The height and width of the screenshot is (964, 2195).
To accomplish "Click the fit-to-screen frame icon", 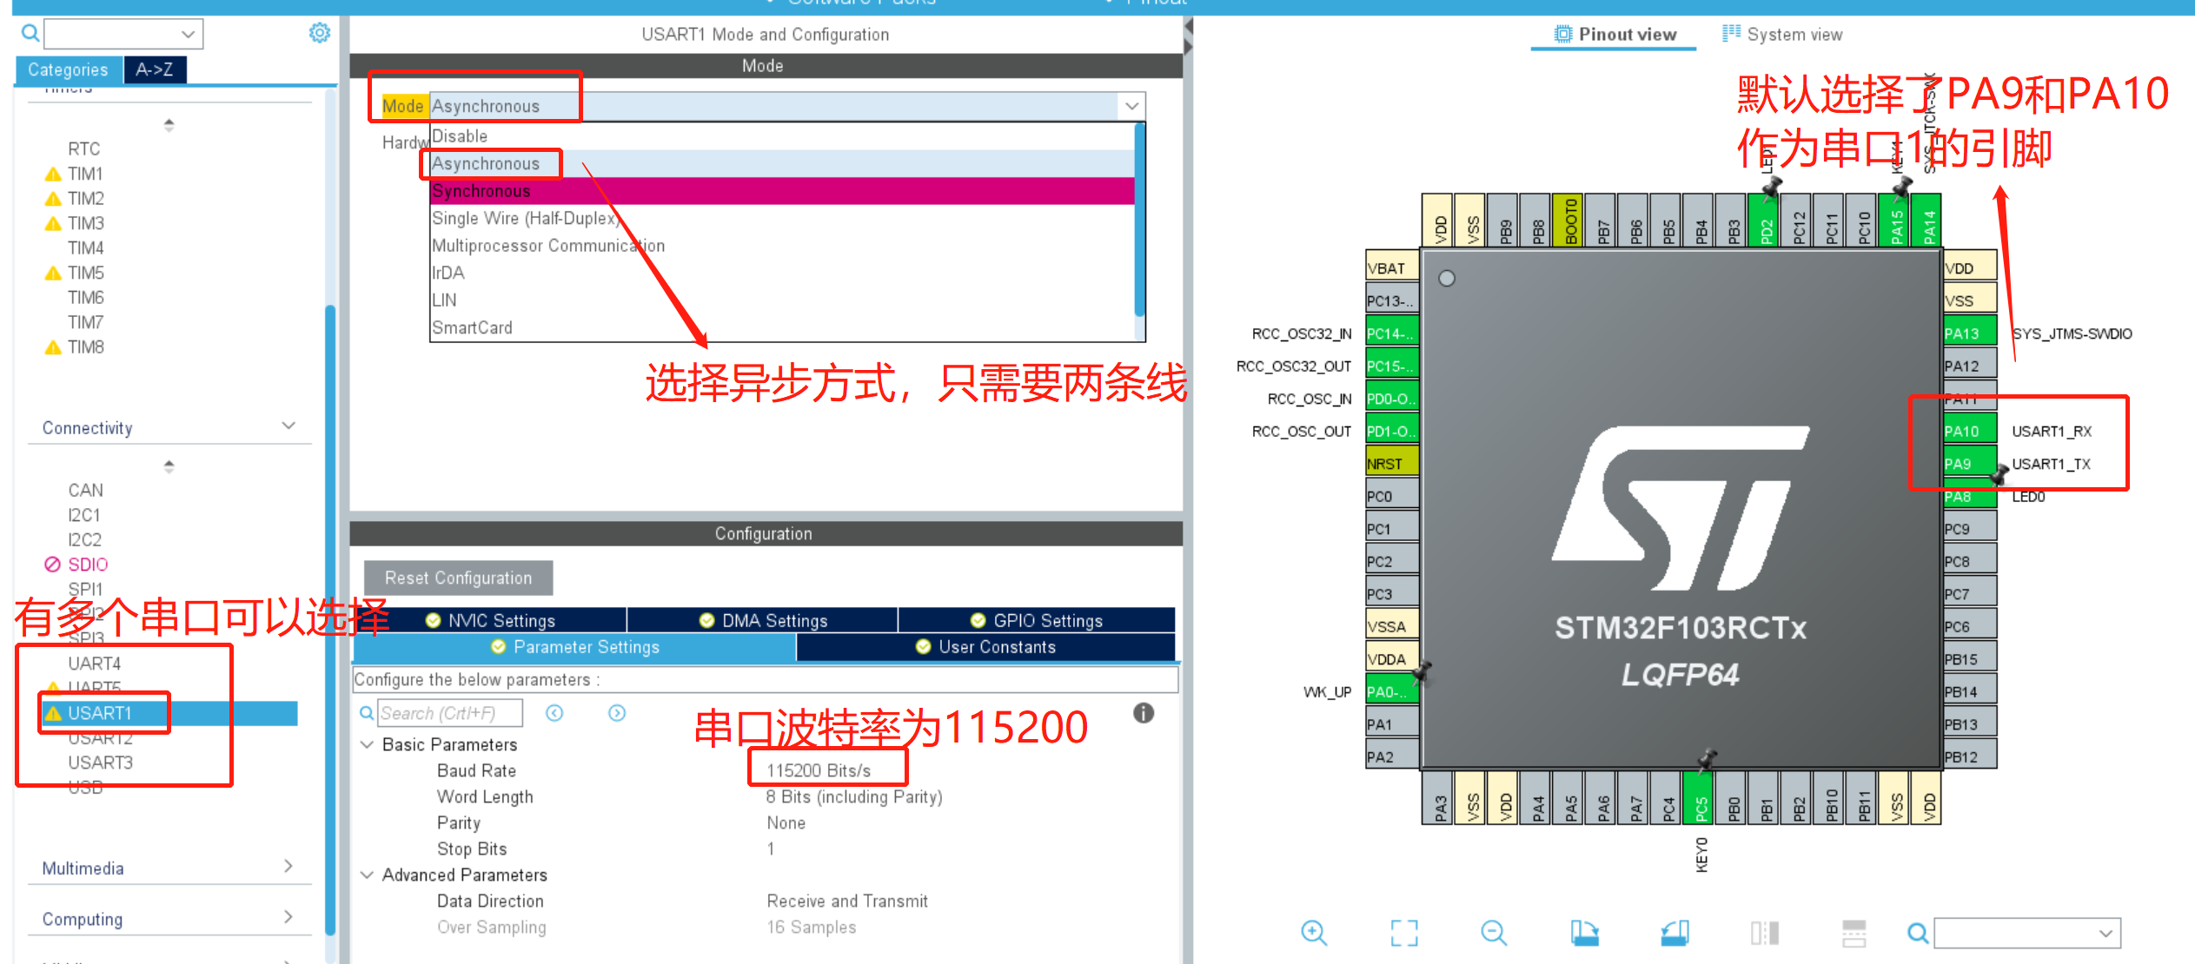I will [x=1403, y=933].
